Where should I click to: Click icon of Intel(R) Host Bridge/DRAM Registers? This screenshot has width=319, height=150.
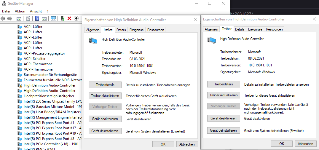pyautogui.click(x=20, y=112)
